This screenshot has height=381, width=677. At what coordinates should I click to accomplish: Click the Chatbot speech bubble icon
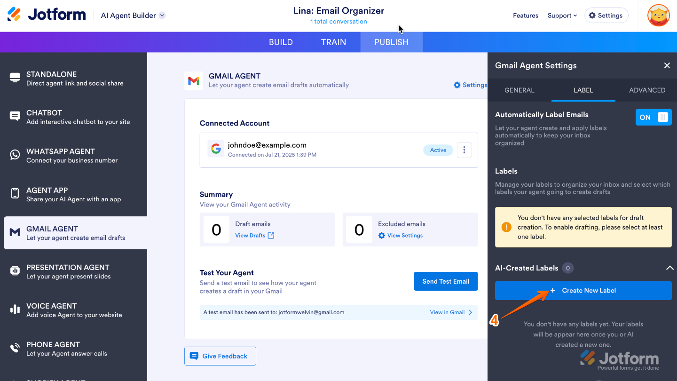coord(15,117)
